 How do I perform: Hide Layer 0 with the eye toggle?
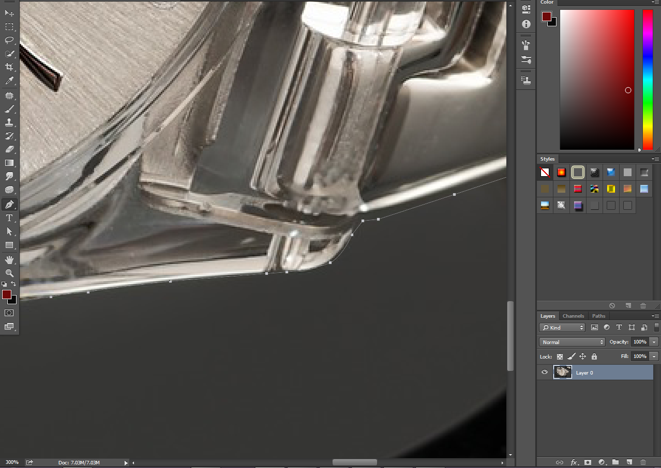point(544,372)
